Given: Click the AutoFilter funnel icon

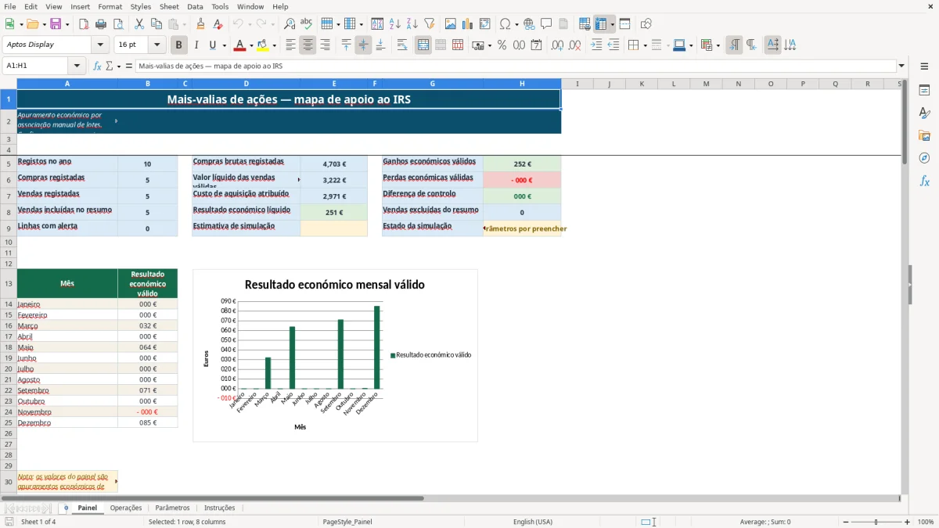Looking at the screenshot, I should click(430, 24).
